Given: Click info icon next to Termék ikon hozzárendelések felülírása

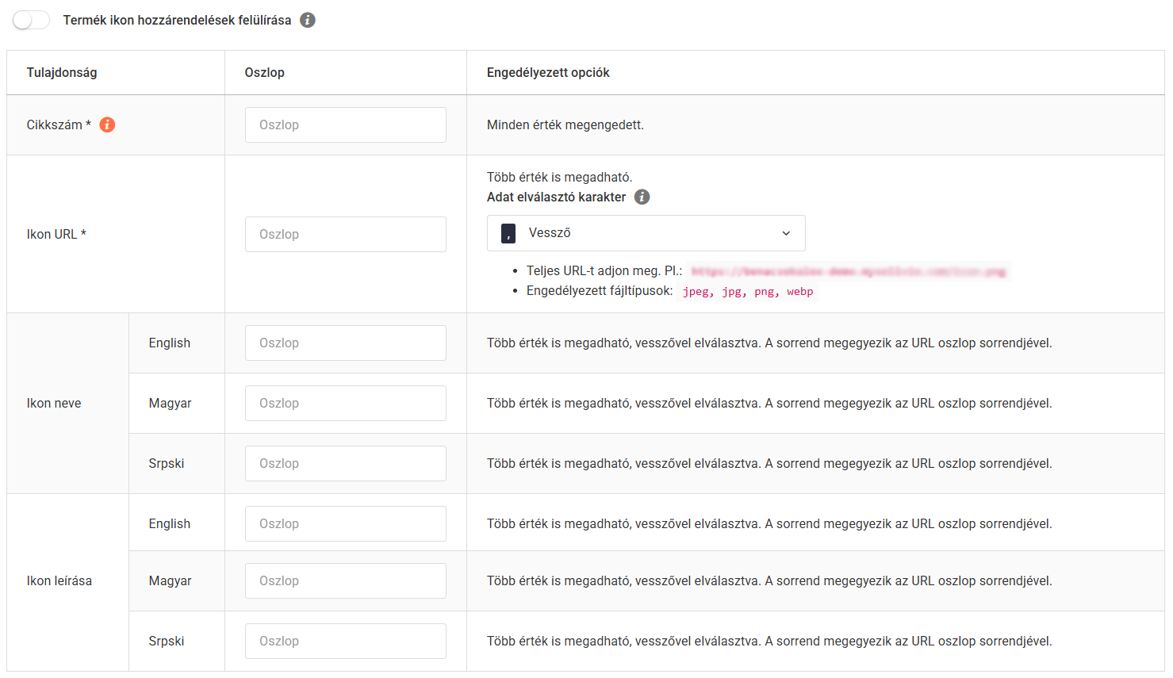Looking at the screenshot, I should [x=308, y=20].
